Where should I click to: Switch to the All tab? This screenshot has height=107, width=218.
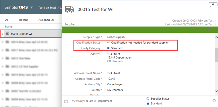pos(7,20)
